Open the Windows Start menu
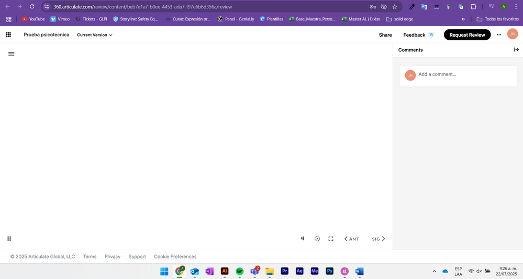The width and height of the screenshot is (523, 279). [x=164, y=271]
